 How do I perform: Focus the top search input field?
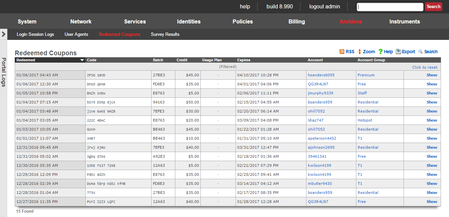click(x=390, y=7)
